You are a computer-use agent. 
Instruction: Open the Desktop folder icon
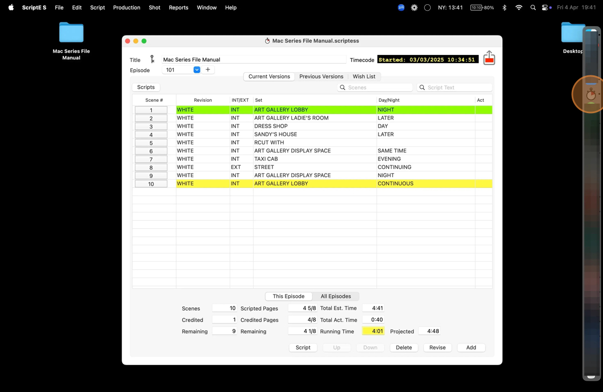pos(573,38)
